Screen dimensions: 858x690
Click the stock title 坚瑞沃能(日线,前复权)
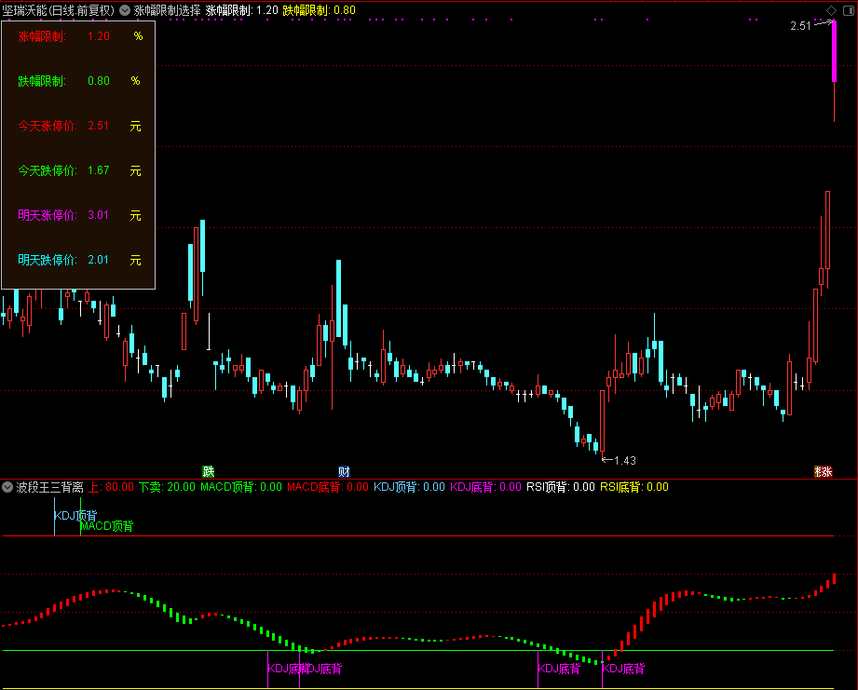(59, 10)
